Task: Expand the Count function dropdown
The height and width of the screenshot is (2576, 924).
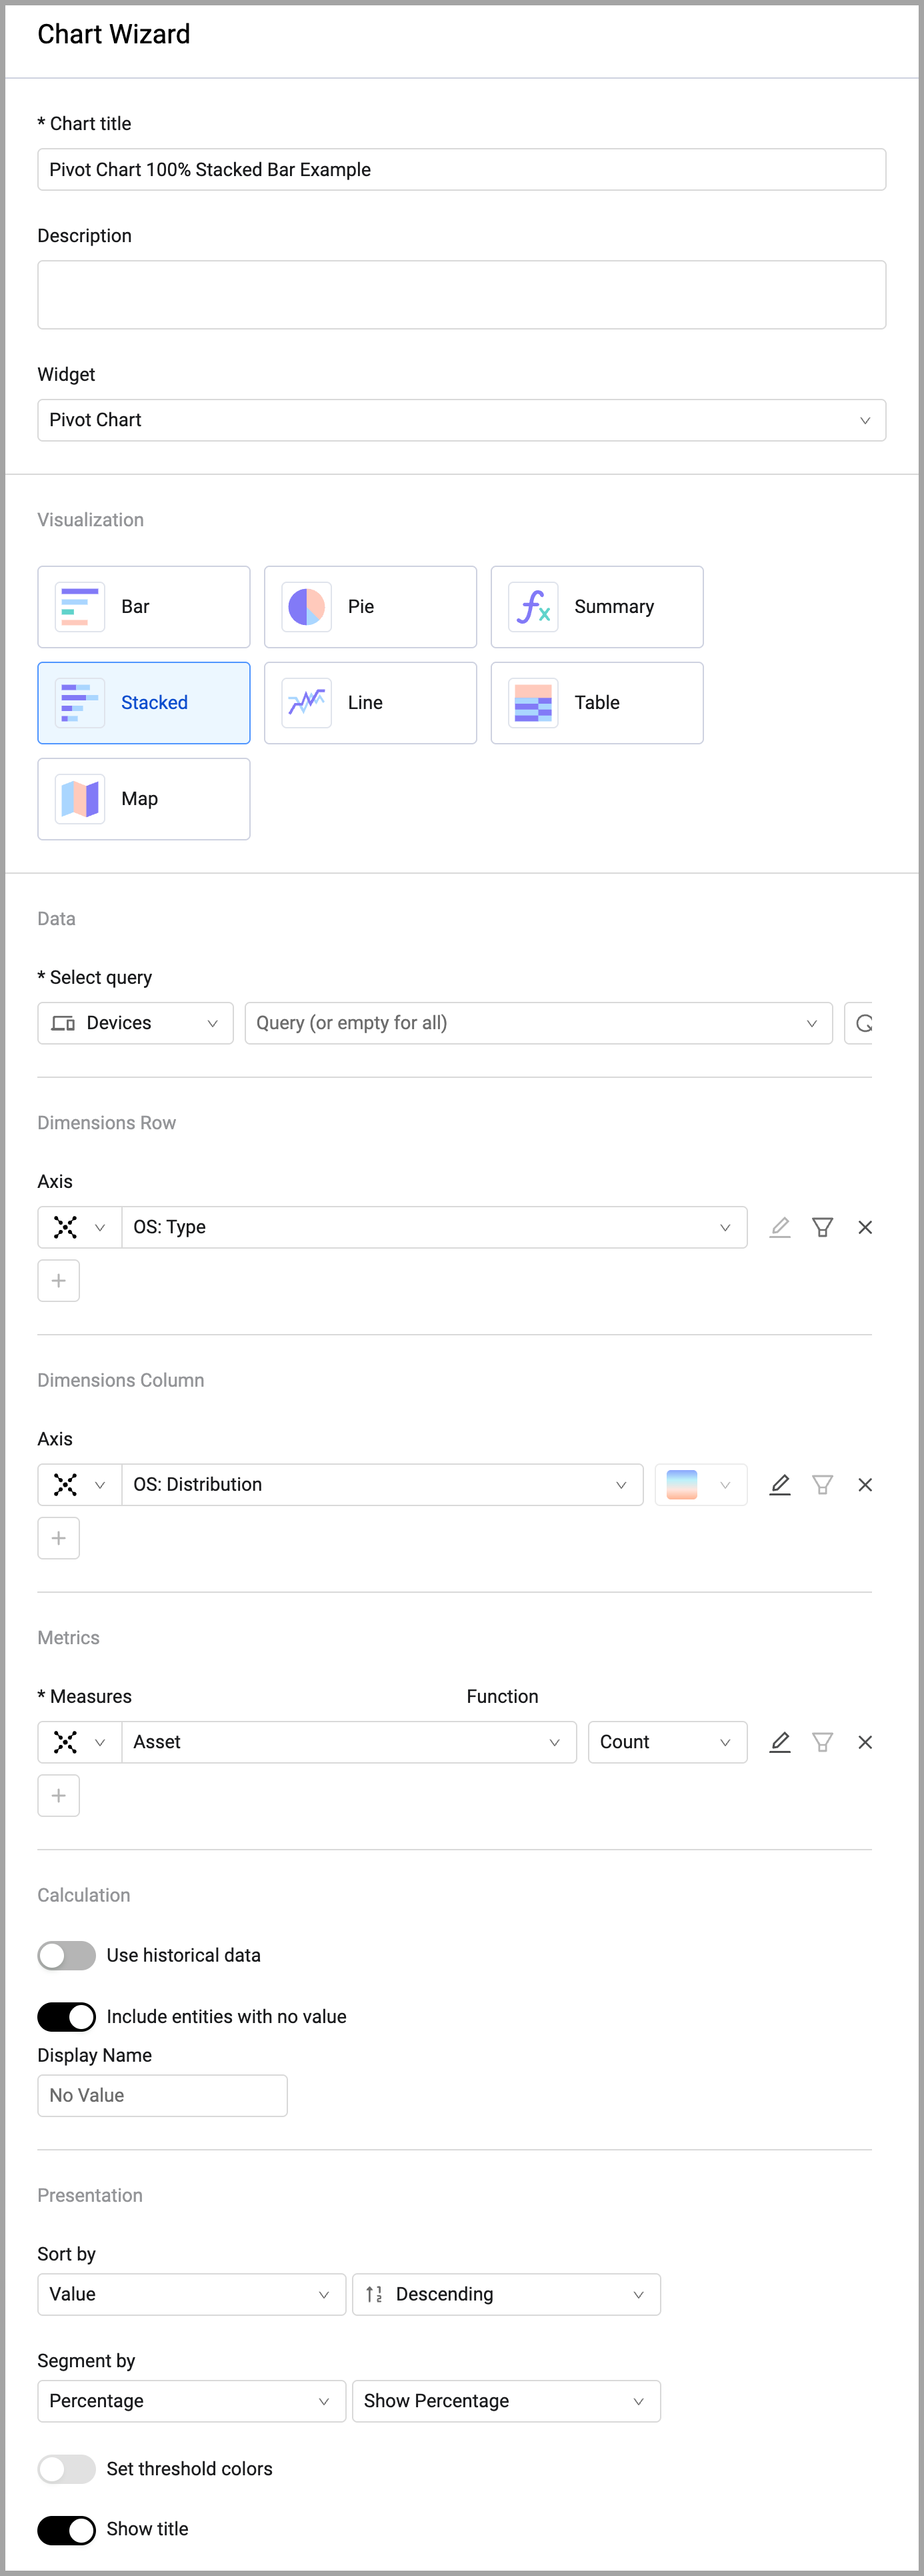Action: [667, 1742]
